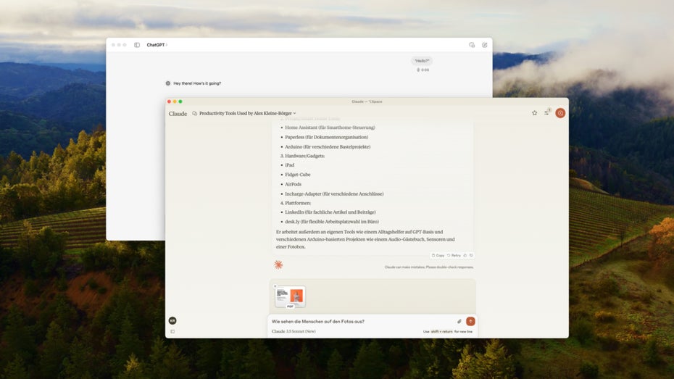Click the "4. Plattformen:" heading

click(x=296, y=203)
